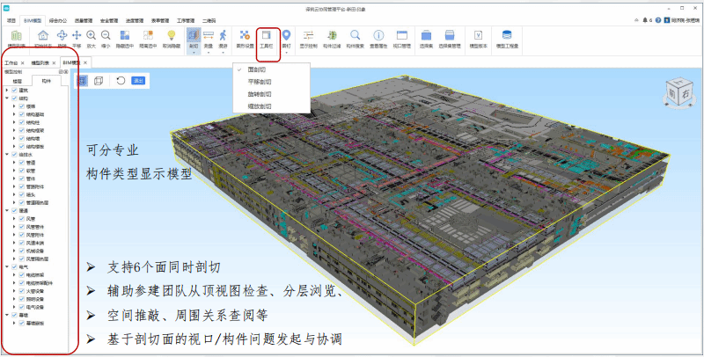Select the walking figure roam tool
Viewport: 704px width, 357px height.
pos(223,35)
